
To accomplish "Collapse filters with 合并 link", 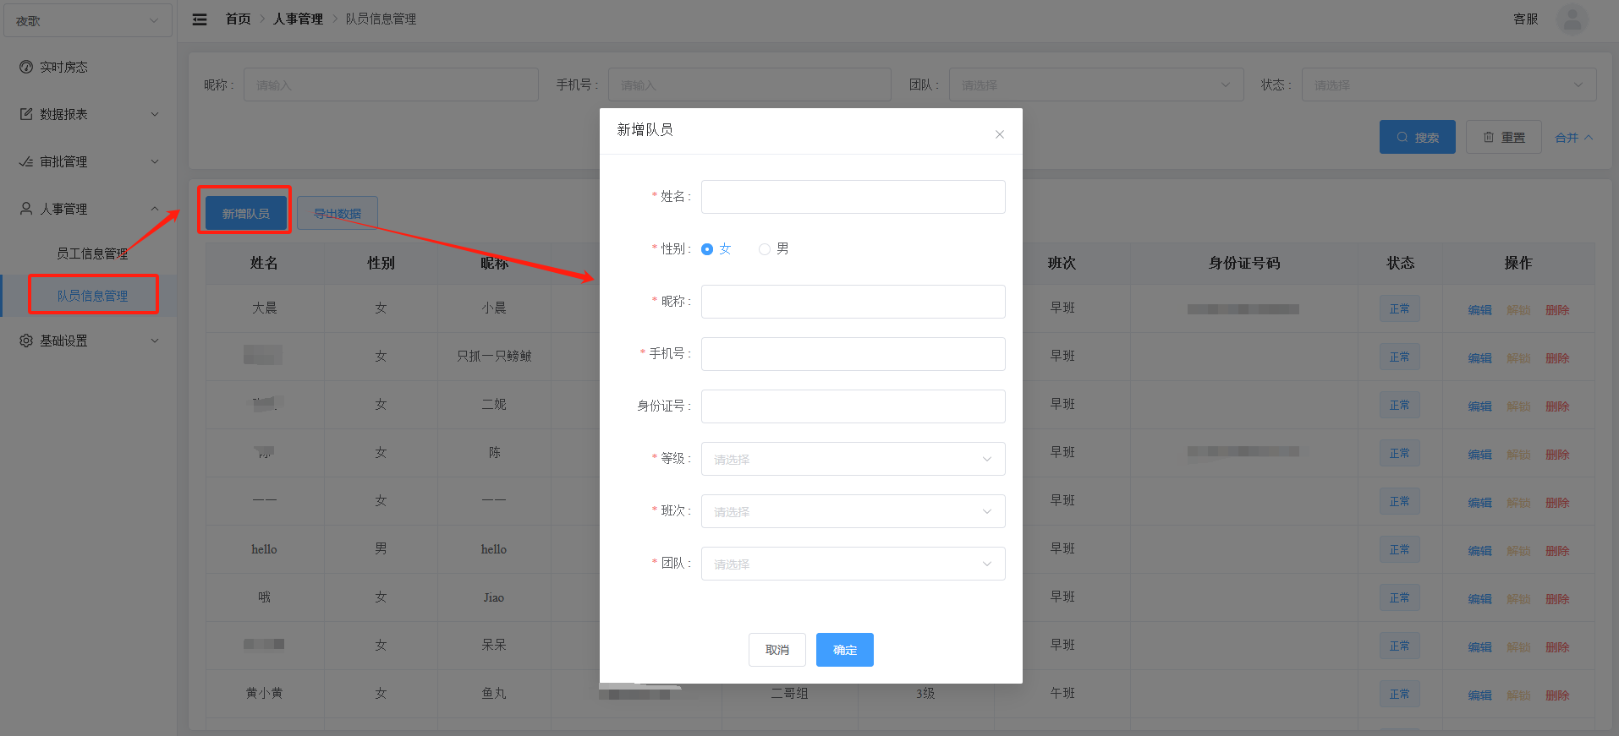I will coord(1573,138).
